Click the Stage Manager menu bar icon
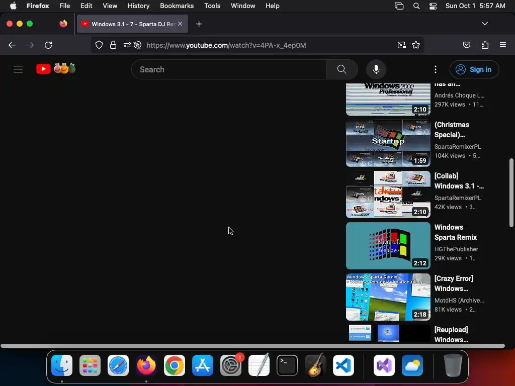Image resolution: width=515 pixels, height=386 pixels. [399, 6]
